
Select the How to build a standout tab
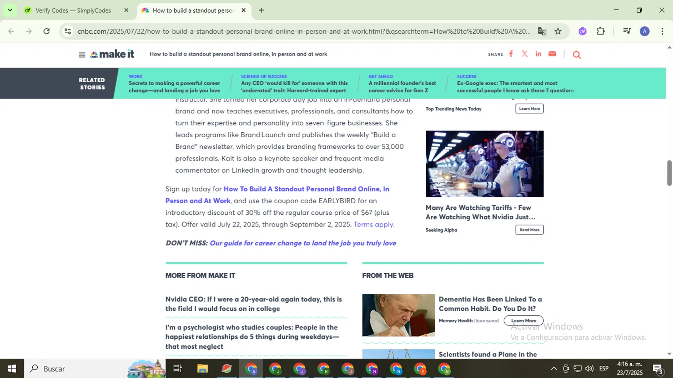click(x=194, y=10)
